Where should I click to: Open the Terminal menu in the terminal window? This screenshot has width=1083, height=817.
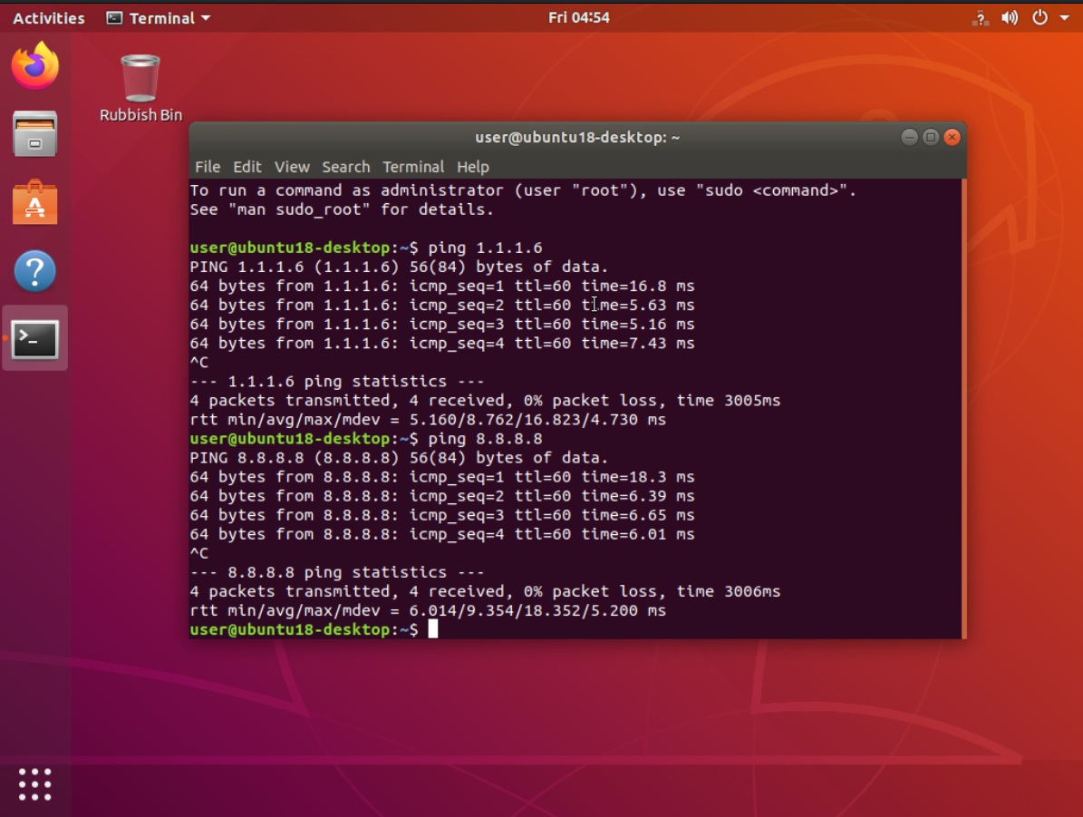[413, 167]
